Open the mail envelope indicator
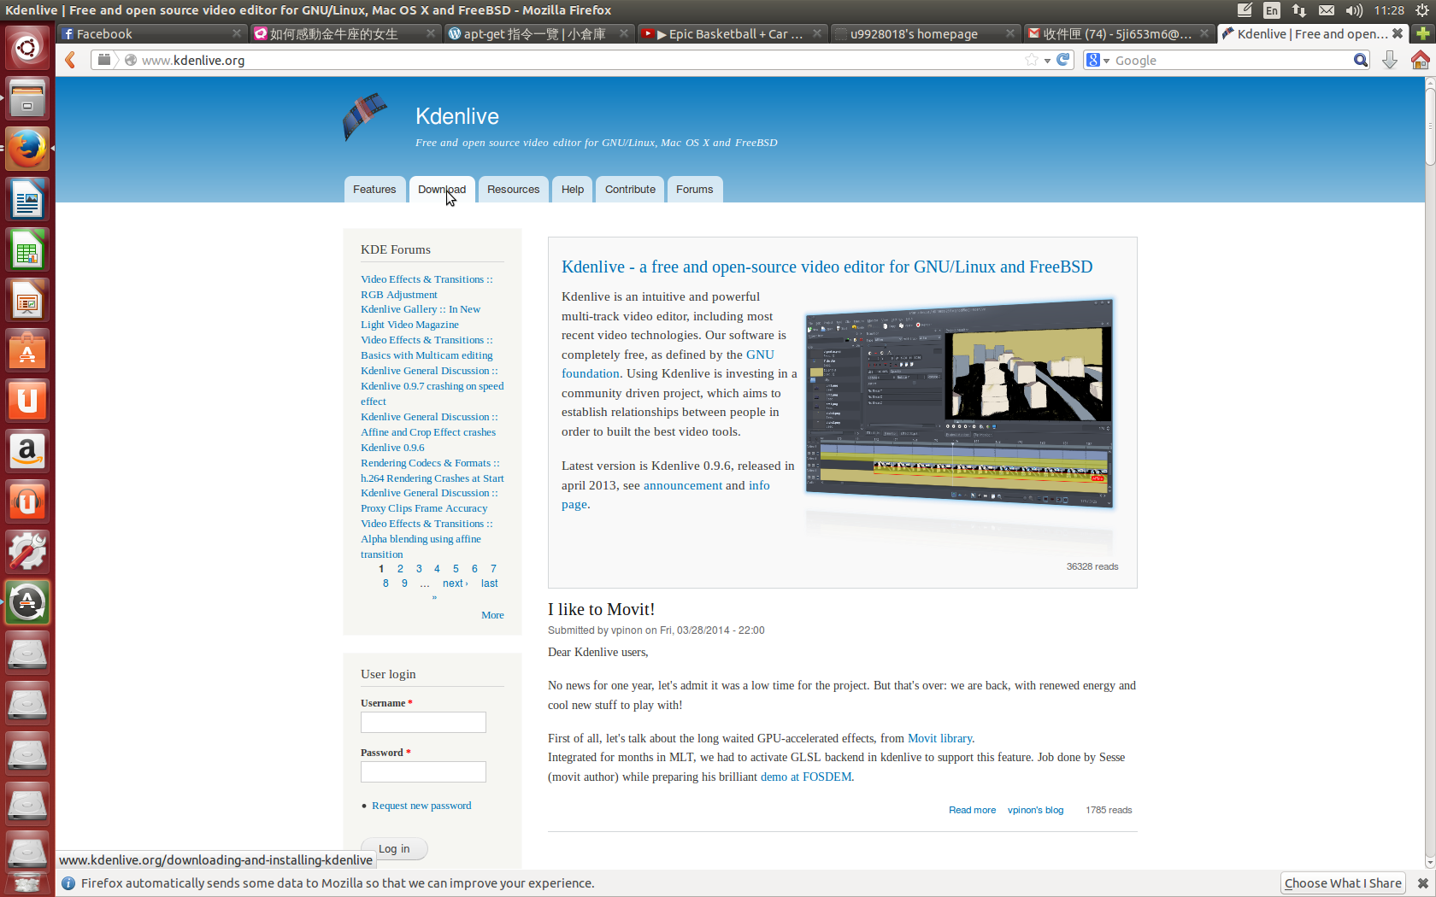 click(x=1327, y=10)
